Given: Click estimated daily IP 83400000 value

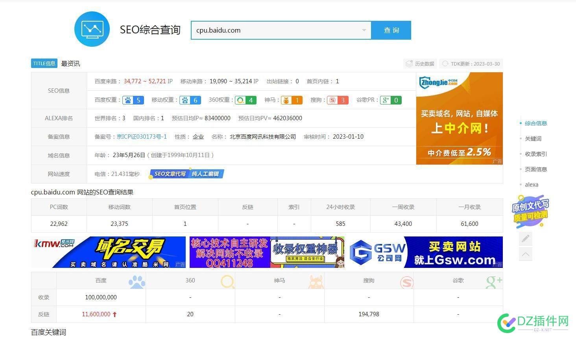Looking at the screenshot, I should 218,118.
